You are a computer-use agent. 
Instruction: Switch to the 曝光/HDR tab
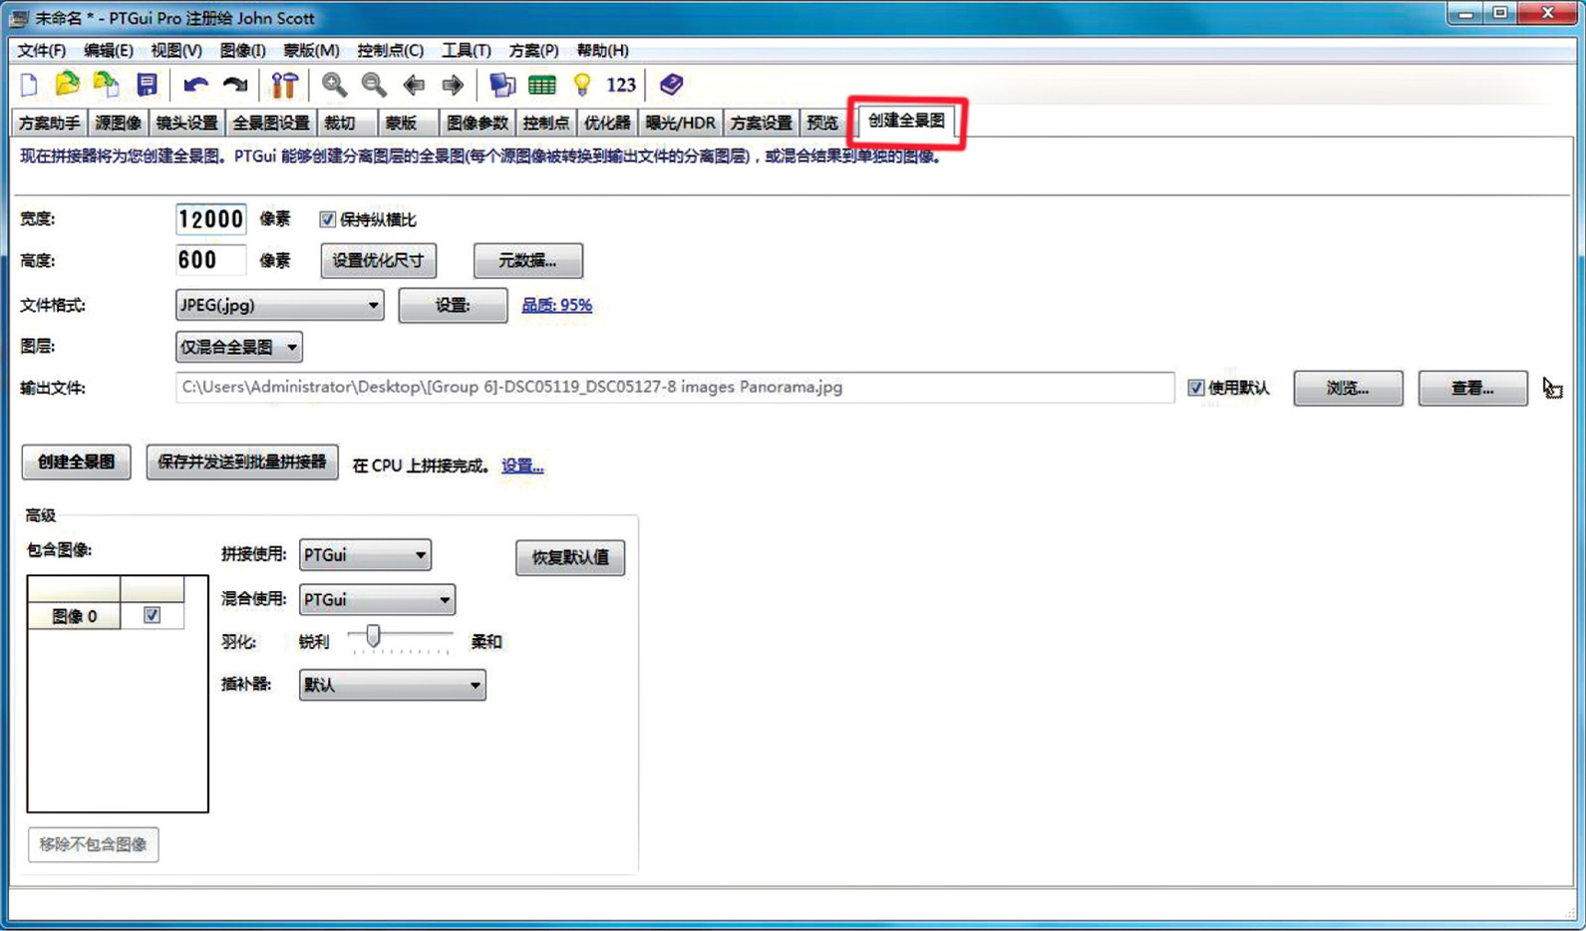pos(680,123)
